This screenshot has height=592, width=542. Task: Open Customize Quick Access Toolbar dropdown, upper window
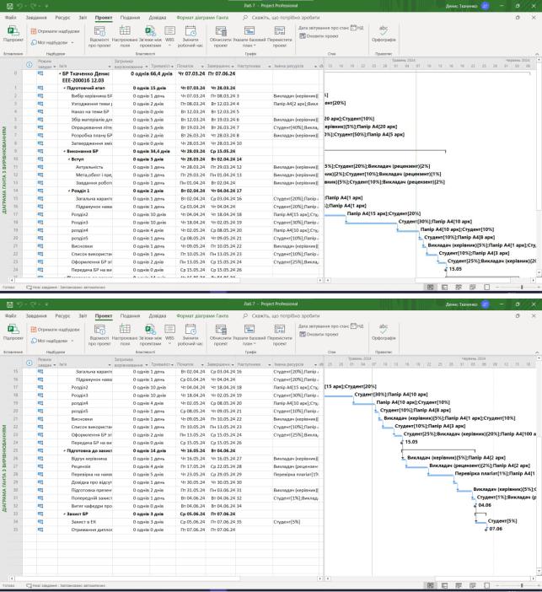click(x=47, y=7)
